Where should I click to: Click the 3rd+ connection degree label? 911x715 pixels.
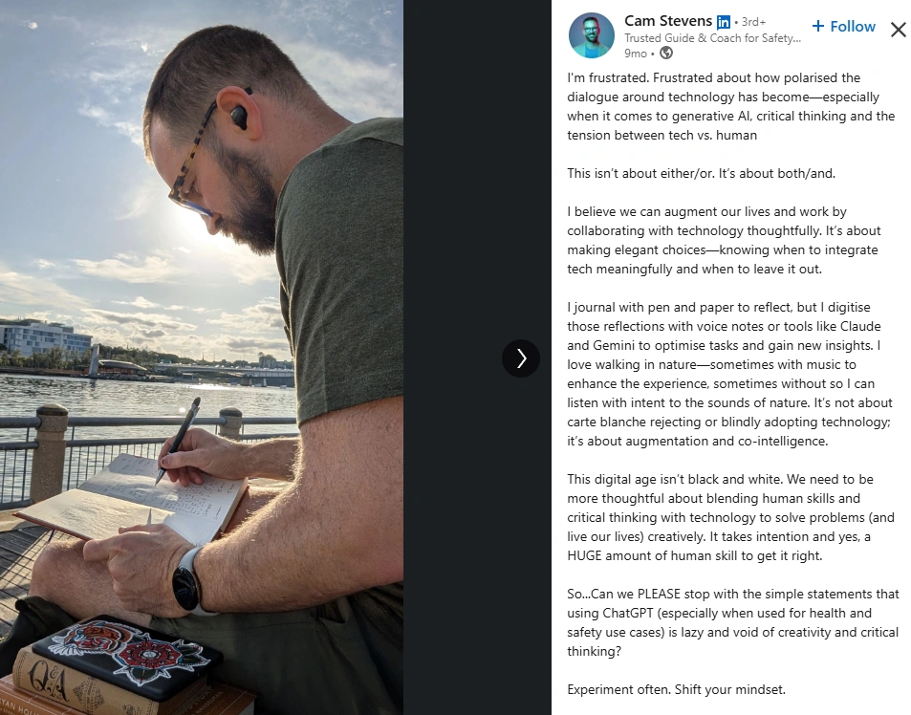753,22
